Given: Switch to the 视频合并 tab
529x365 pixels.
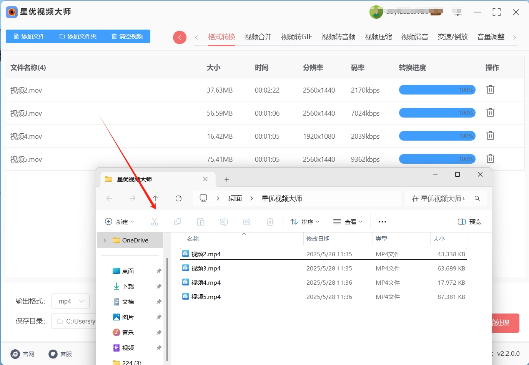Looking at the screenshot, I should [258, 37].
